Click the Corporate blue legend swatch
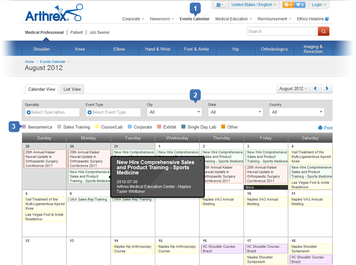356x265 pixels. click(129, 127)
